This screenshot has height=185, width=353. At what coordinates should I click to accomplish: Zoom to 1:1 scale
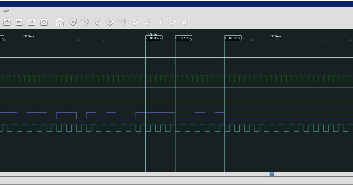(x=32, y=22)
